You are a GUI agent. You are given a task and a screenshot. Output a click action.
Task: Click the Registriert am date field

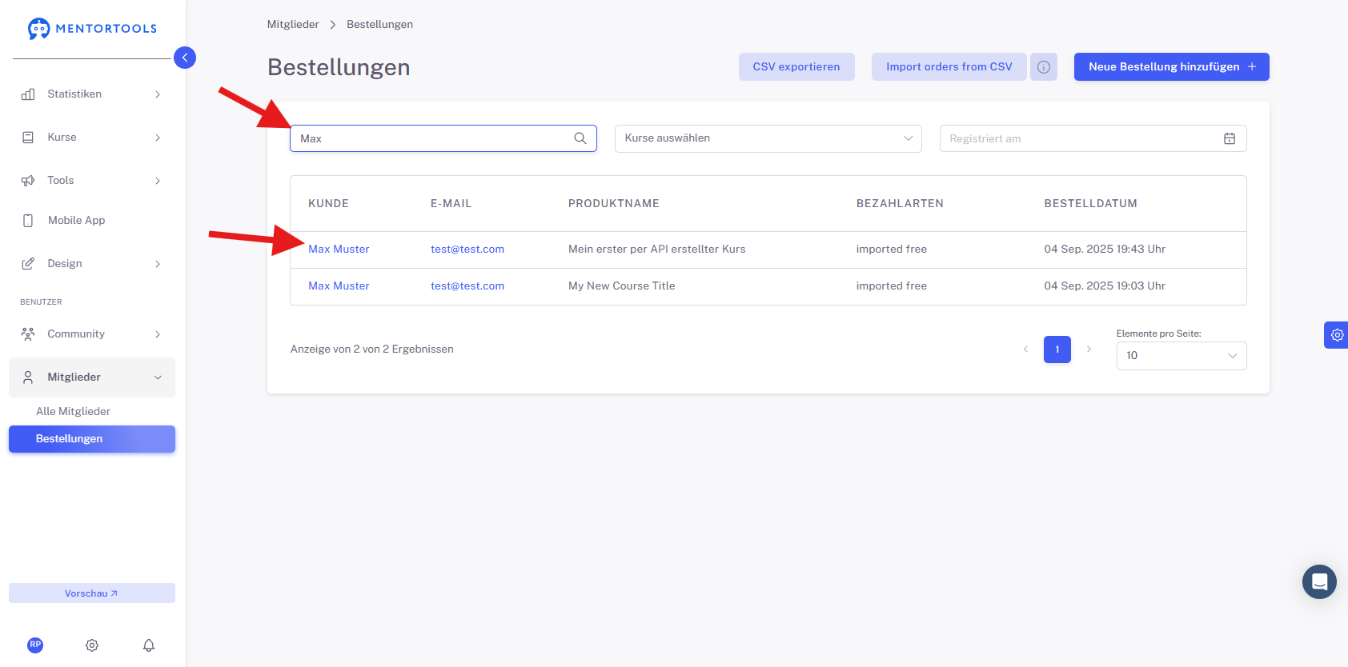click(x=1093, y=138)
